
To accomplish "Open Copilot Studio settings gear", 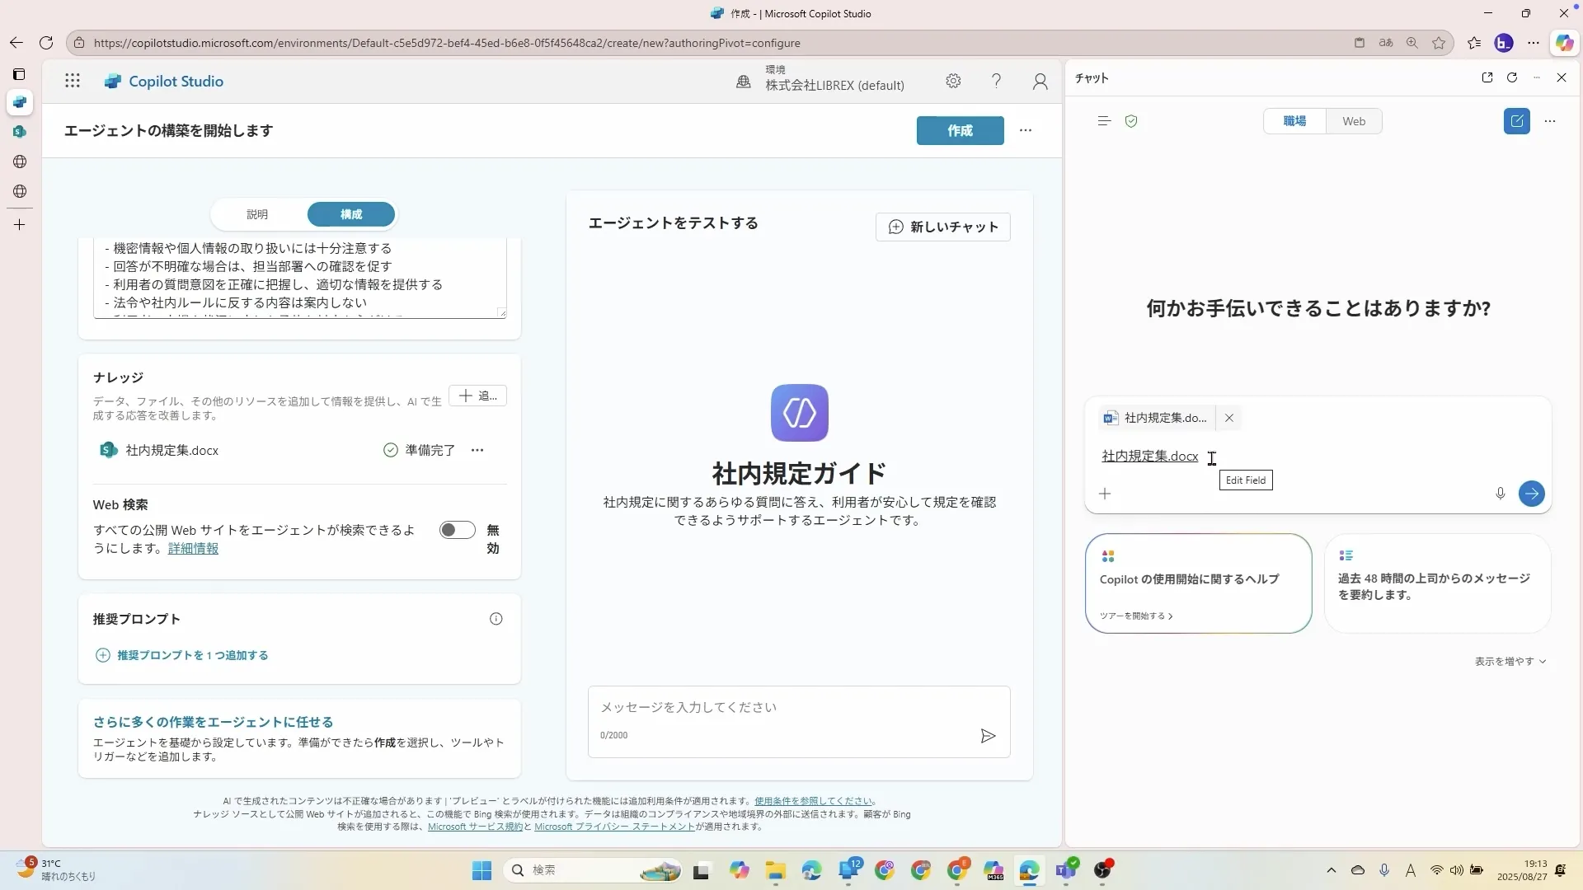I will [x=954, y=81].
